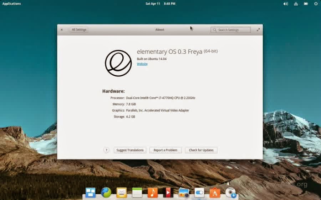Click the search magnifier icon
The width and height of the screenshot is (321, 200).
215,30
